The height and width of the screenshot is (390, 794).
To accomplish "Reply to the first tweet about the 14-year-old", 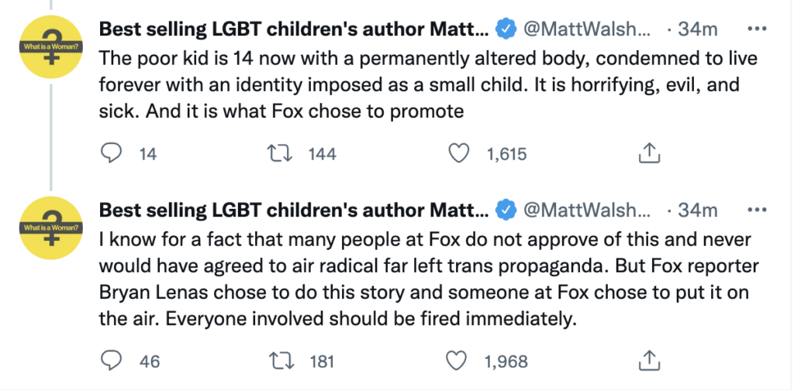I will coord(112,153).
